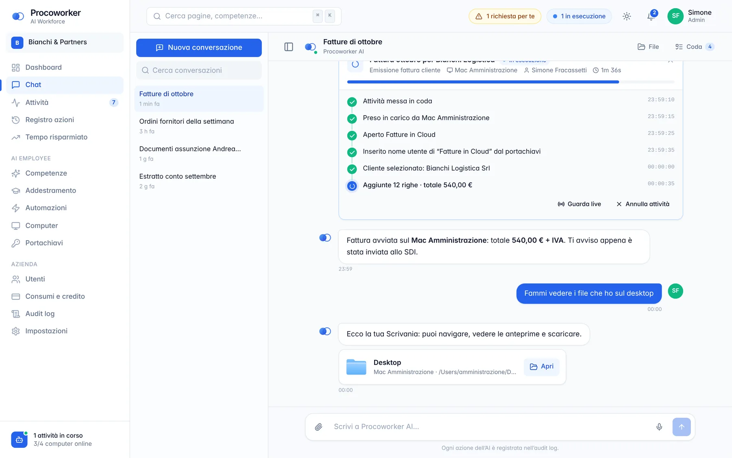
Task: Go to Automazioni
Action: point(65,208)
